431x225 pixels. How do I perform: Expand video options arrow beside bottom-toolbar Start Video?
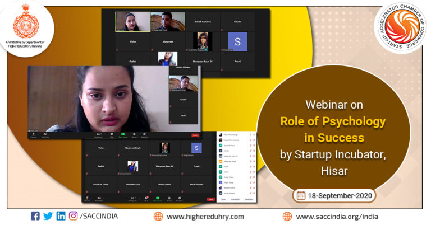(104, 198)
